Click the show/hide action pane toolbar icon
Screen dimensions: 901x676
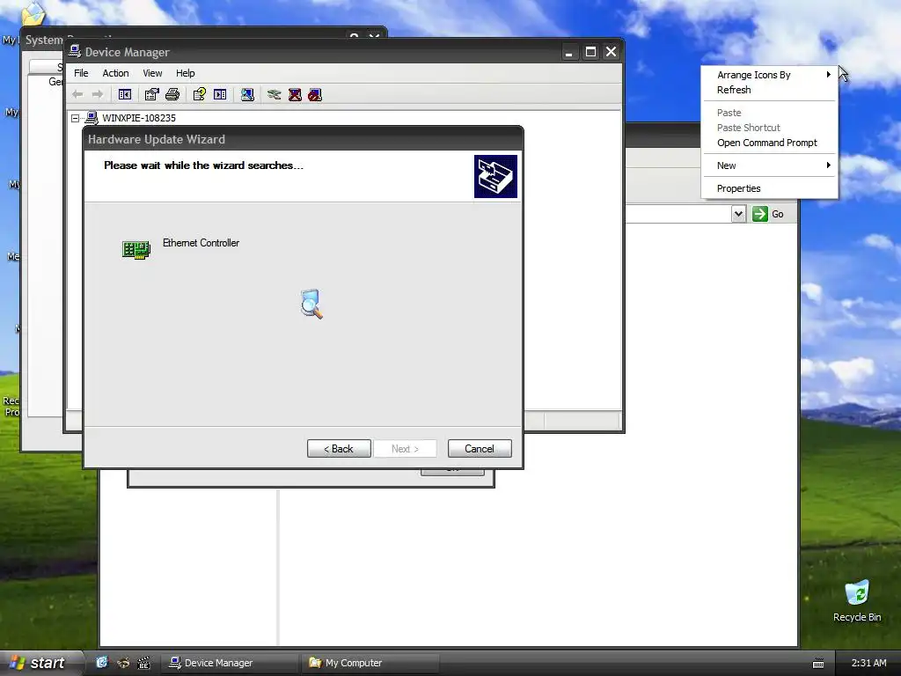tap(220, 94)
